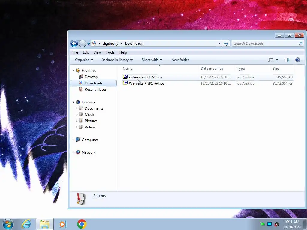Click the user folder icon in address bar
This screenshot has width=307, height=230.
(x=94, y=43)
